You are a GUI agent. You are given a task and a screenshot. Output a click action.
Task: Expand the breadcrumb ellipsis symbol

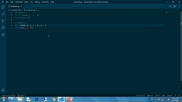(x=38, y=10)
